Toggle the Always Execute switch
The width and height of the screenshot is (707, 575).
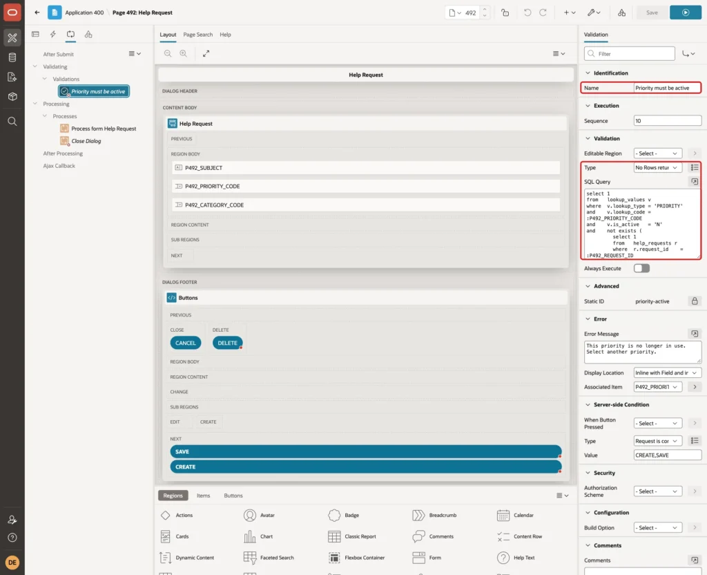[641, 269]
